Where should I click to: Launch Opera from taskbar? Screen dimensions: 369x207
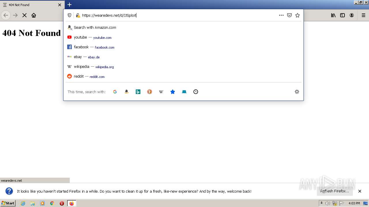(62, 203)
